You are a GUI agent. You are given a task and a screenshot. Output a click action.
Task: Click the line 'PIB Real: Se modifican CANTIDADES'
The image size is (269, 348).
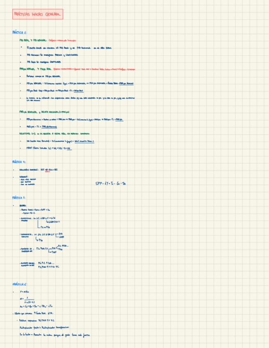click(44, 62)
